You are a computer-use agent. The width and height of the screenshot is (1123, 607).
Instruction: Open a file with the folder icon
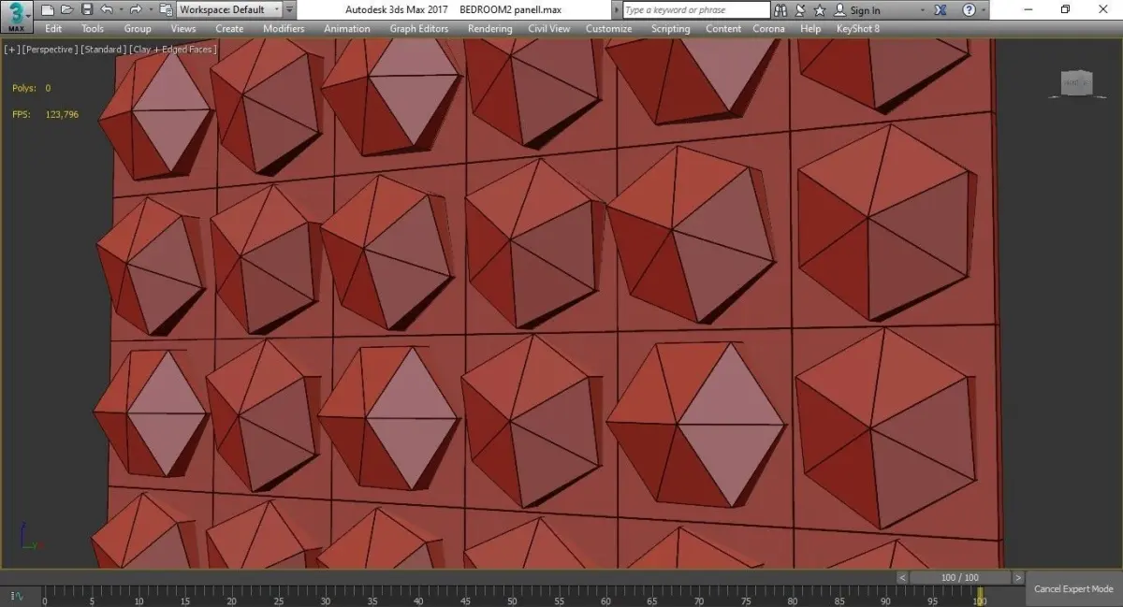(x=66, y=10)
